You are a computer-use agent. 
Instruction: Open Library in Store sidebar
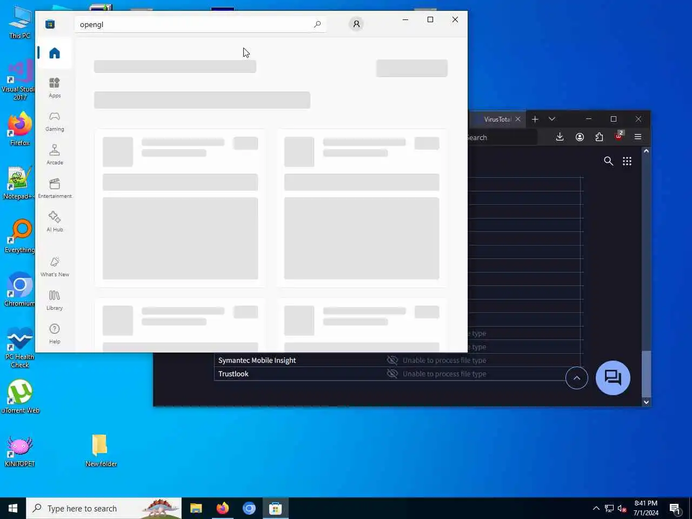click(55, 300)
